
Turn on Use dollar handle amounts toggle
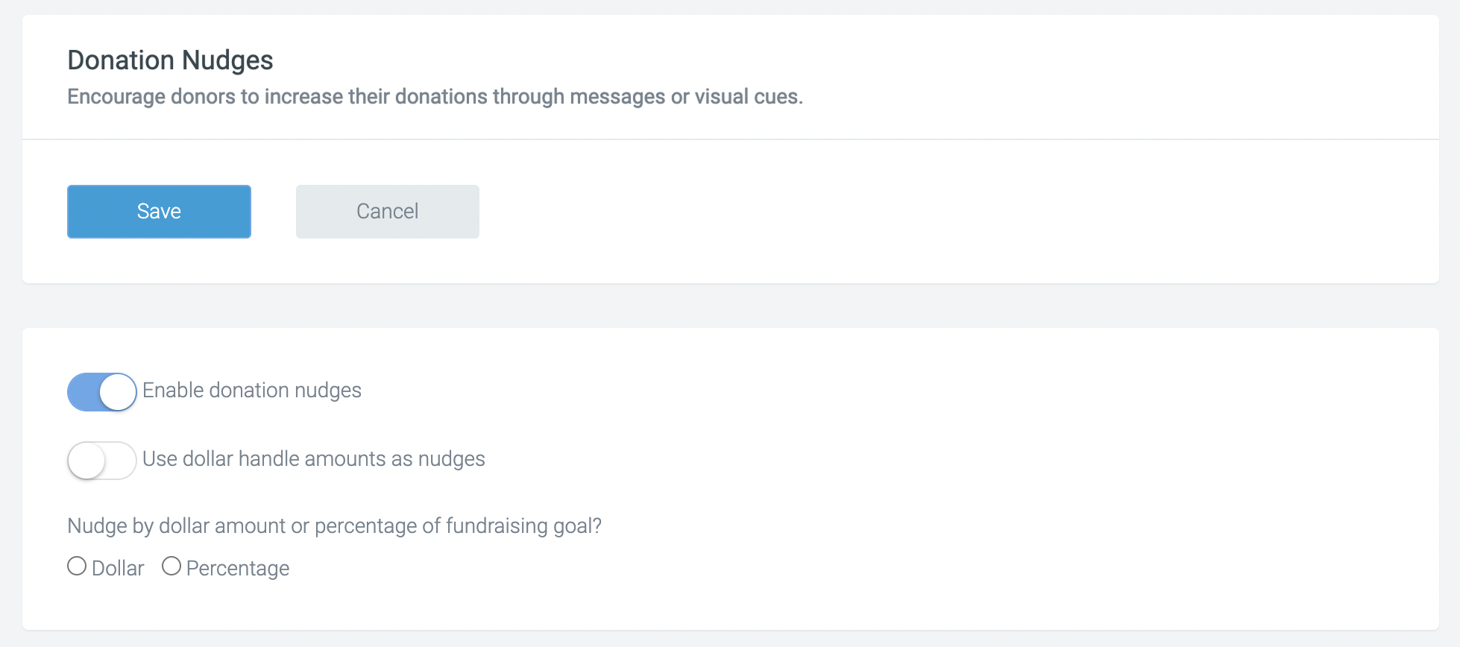tap(102, 461)
